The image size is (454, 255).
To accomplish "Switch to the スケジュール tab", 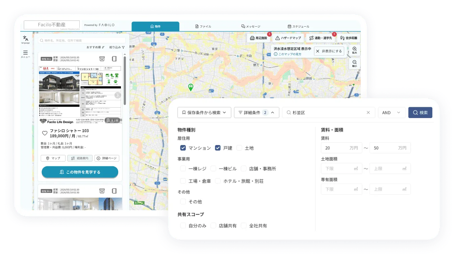I will [298, 26].
